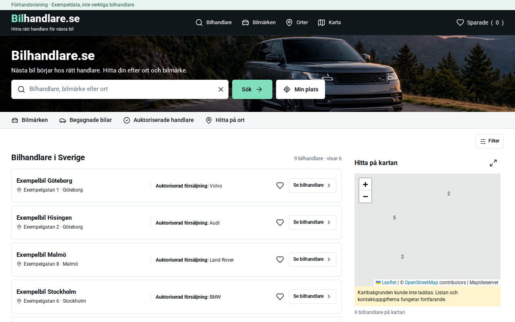
Task: Click the green Sök button
Action: pyautogui.click(x=252, y=89)
